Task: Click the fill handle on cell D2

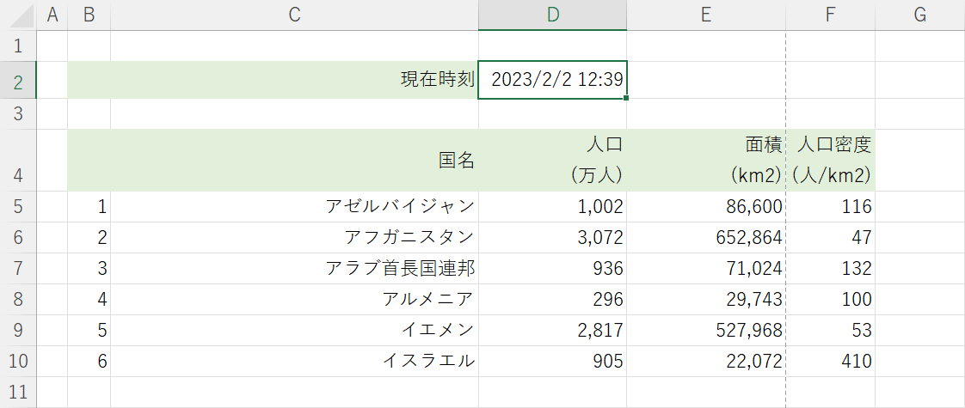Action: pyautogui.click(x=627, y=99)
